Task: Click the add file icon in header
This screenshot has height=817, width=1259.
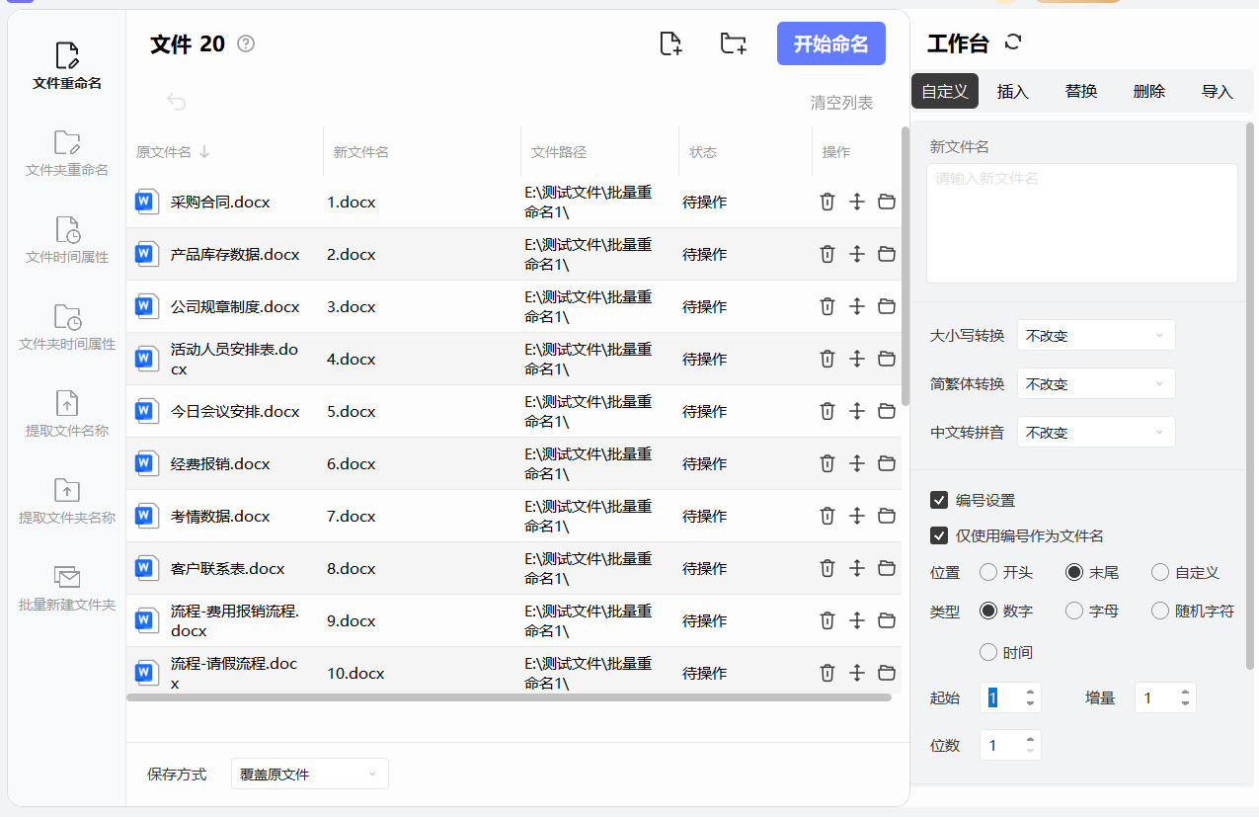Action: [x=670, y=43]
